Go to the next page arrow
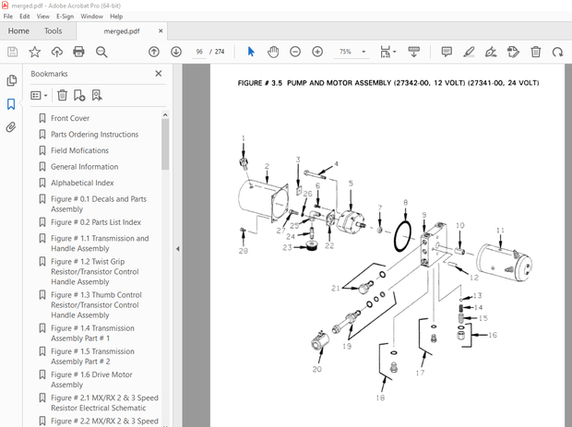The height and width of the screenshot is (427, 572). pos(176,52)
